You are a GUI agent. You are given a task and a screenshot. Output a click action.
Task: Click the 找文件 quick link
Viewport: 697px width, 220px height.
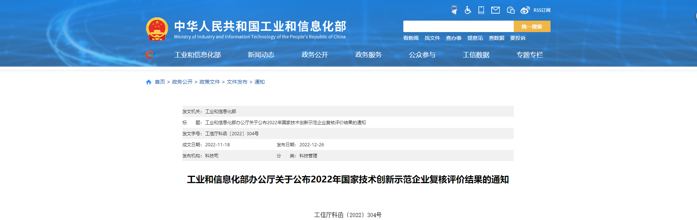[432, 38]
